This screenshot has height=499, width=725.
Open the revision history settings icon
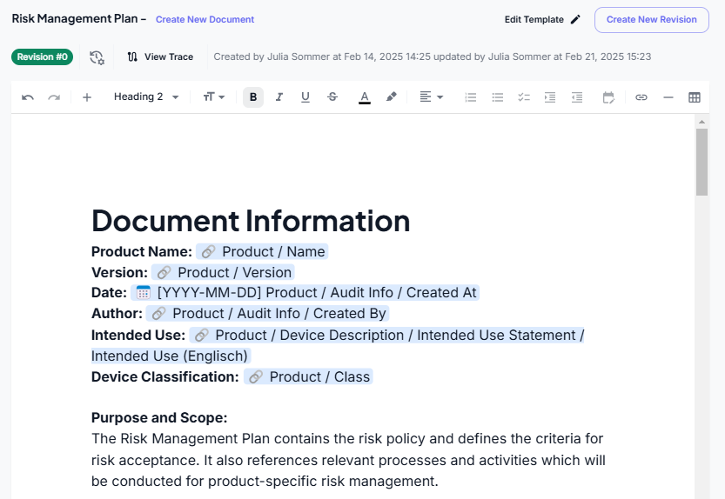click(x=97, y=57)
